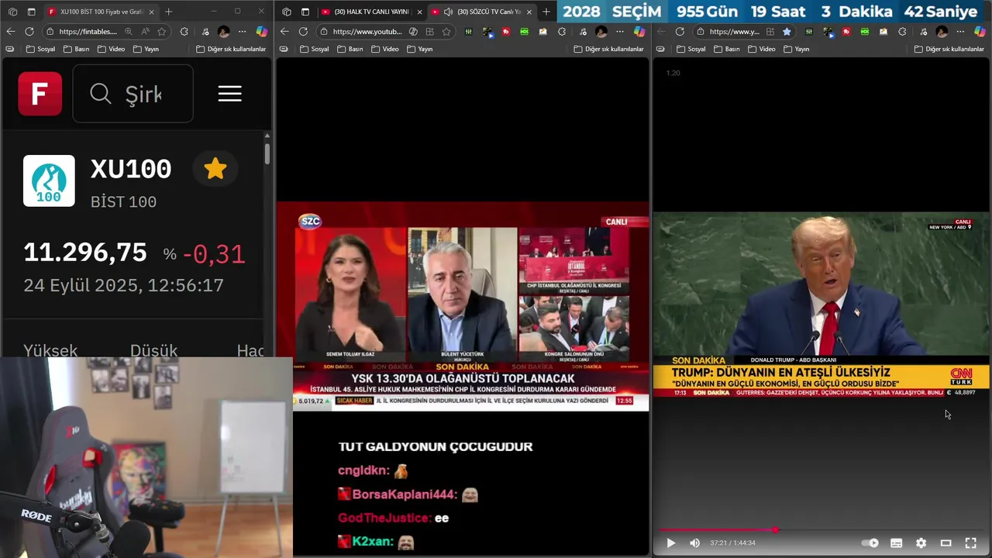This screenshot has width=992, height=558.
Task: Open profile avatar in right browser window
Action: tap(941, 31)
